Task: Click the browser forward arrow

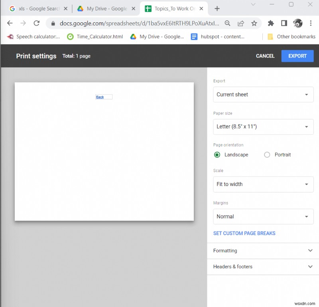Action: click(x=23, y=23)
